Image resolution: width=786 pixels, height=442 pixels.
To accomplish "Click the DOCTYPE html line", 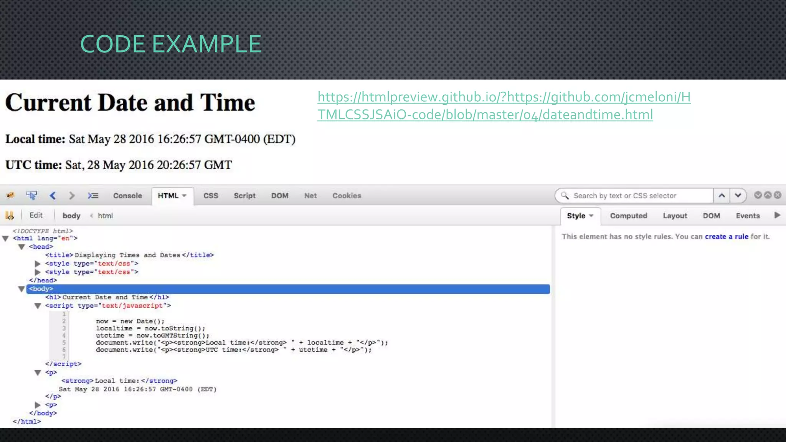I will pyautogui.click(x=43, y=231).
